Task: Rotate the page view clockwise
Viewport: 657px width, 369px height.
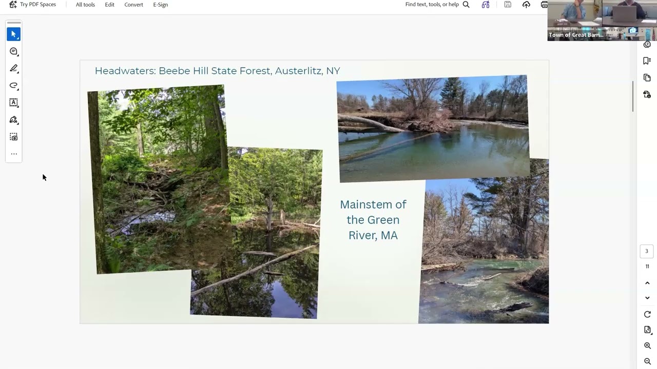Action: point(647,314)
